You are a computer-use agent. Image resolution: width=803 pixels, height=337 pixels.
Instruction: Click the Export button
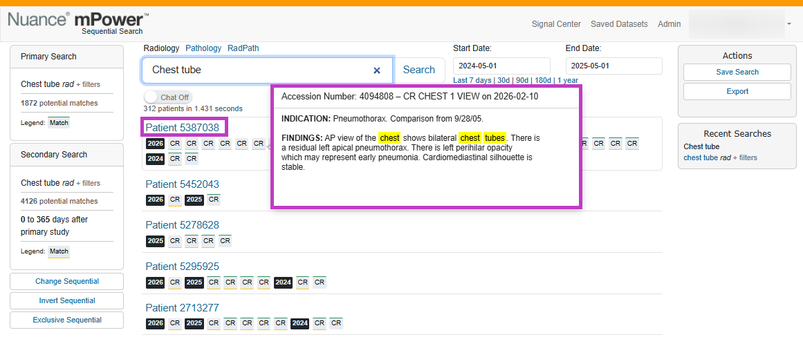(737, 92)
